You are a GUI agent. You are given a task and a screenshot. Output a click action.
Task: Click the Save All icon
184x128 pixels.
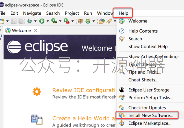21,21
